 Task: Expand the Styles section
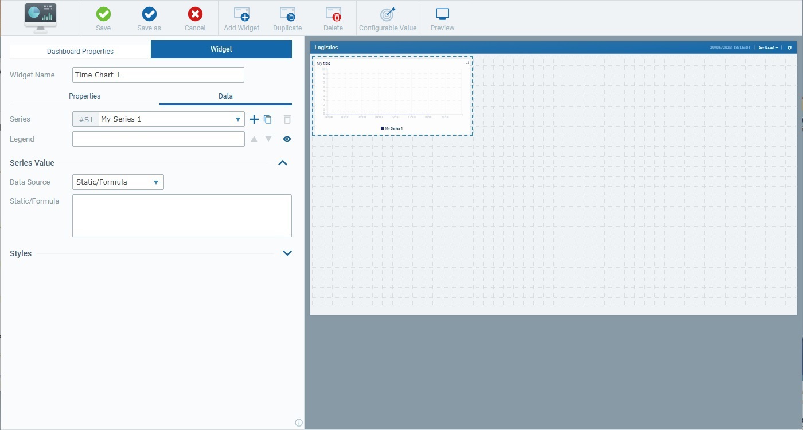click(x=287, y=253)
